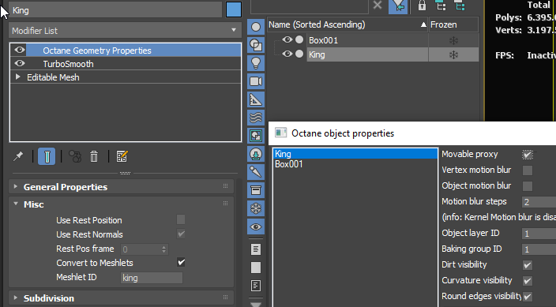Expand the General Properties rollout
Viewport: 556px width, 307px height.
point(121,186)
